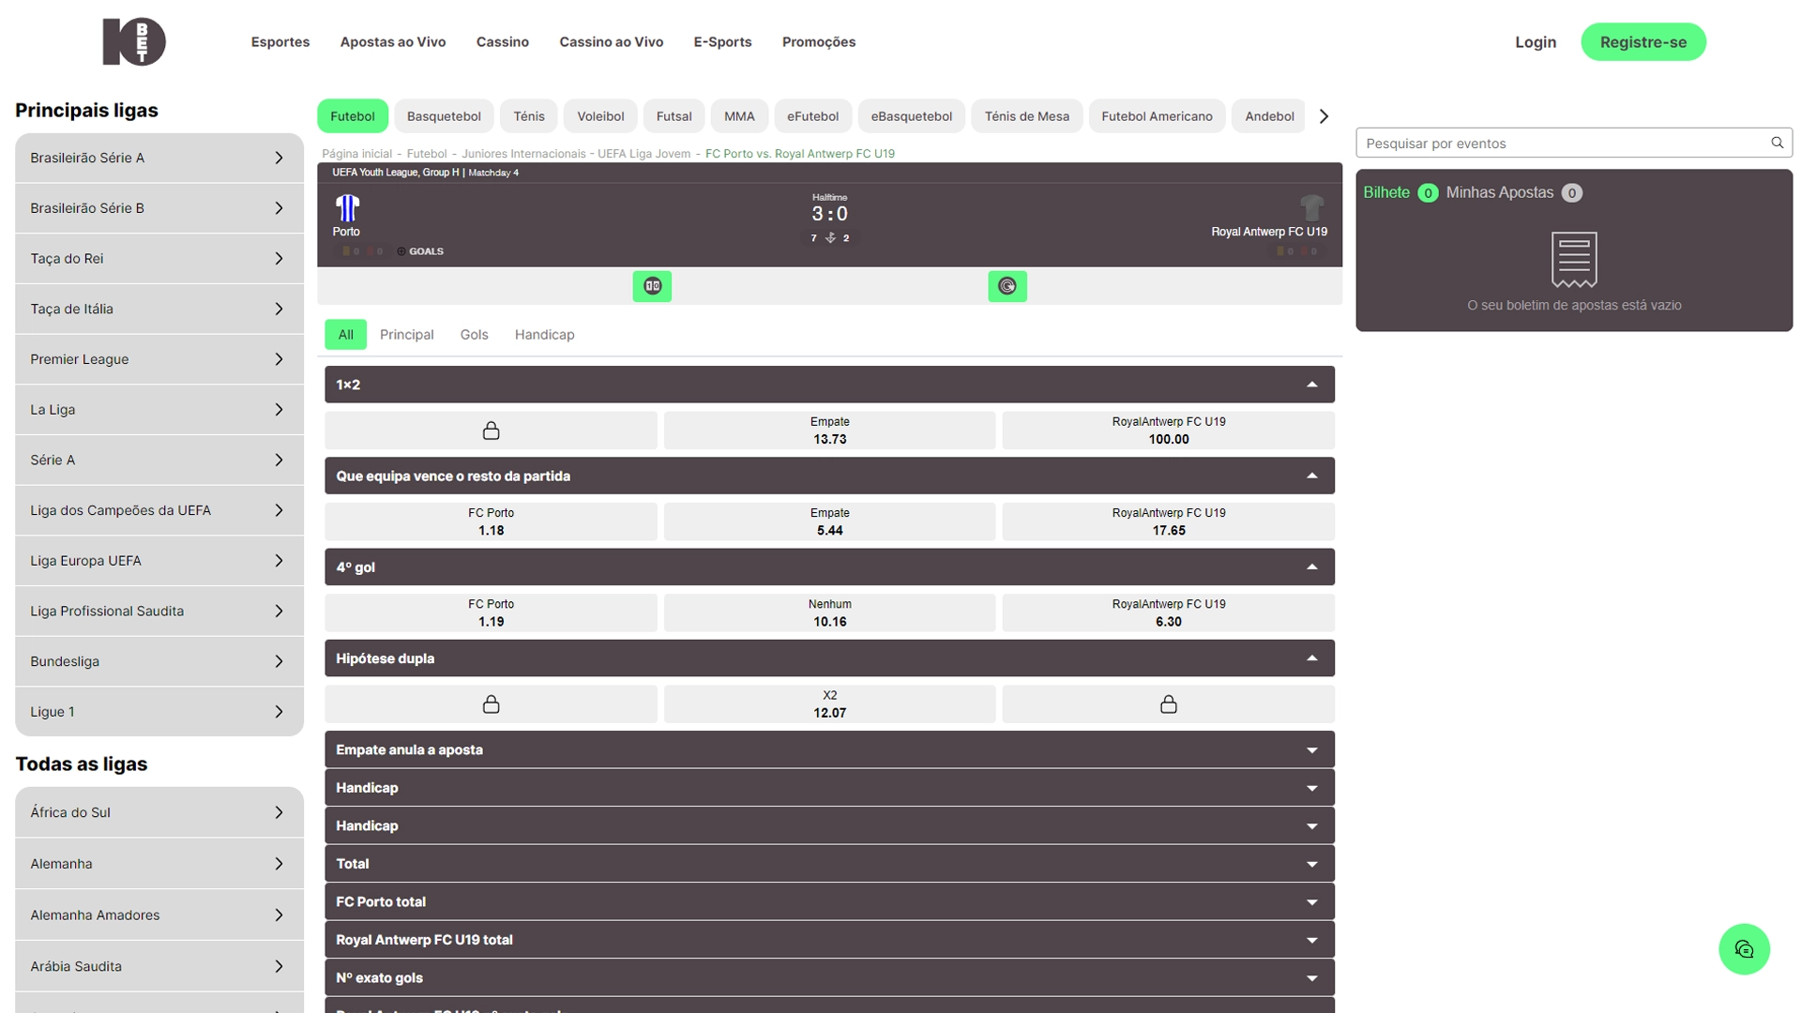Open Juniores Internacionais breadcrumb
The image size is (1801, 1013).
coord(523,154)
